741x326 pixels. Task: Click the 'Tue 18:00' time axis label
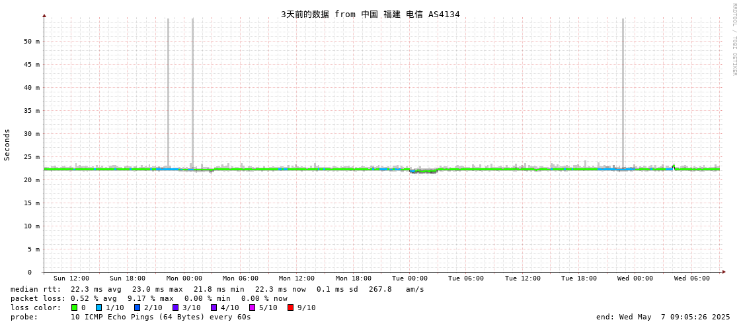(579, 278)
